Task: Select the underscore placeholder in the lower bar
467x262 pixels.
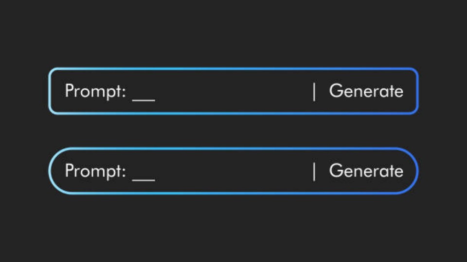Action: click(144, 180)
